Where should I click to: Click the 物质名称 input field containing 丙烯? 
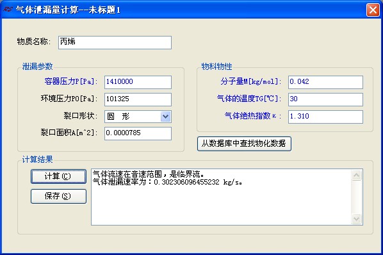tap(115, 42)
